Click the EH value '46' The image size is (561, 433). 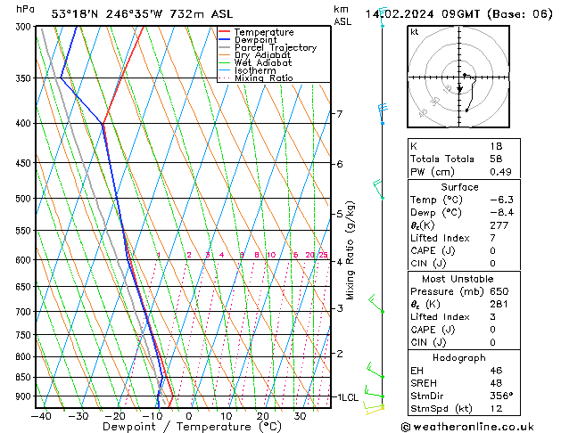tap(496, 371)
